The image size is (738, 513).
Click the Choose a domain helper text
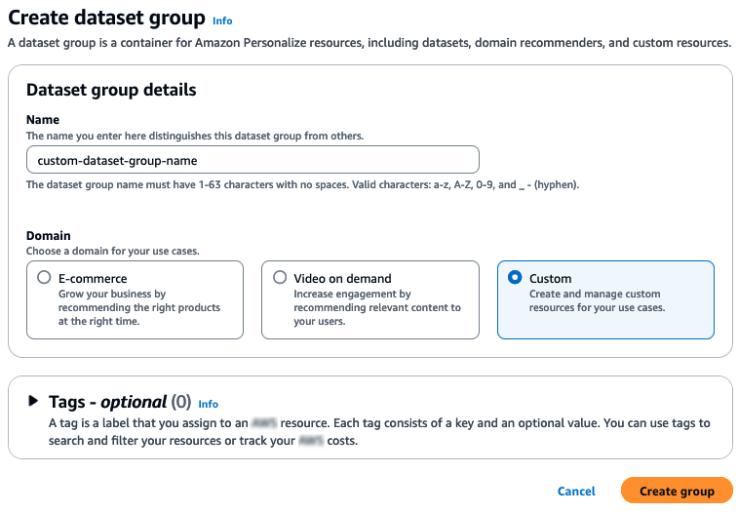coord(112,251)
